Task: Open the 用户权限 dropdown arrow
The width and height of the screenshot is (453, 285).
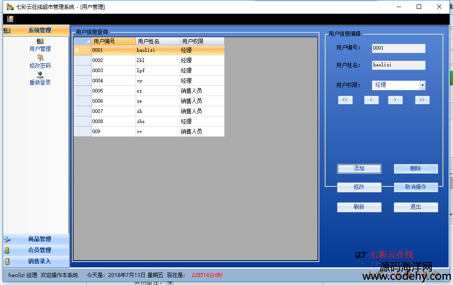Action: pyautogui.click(x=422, y=85)
